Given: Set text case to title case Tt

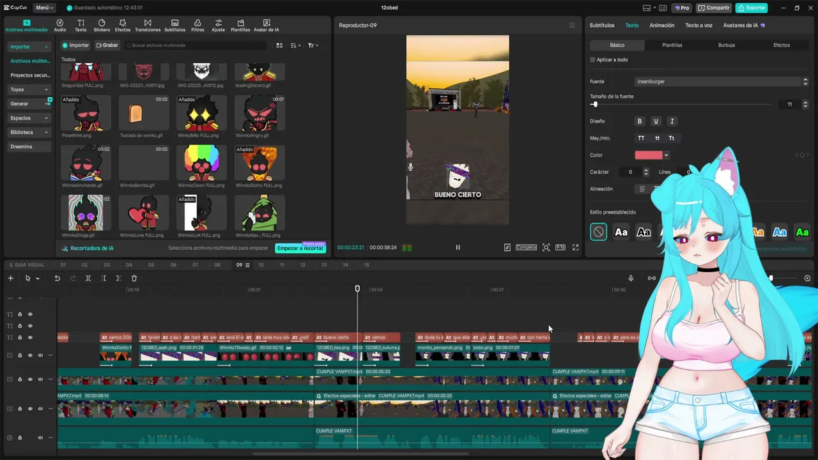Looking at the screenshot, I should [672, 138].
